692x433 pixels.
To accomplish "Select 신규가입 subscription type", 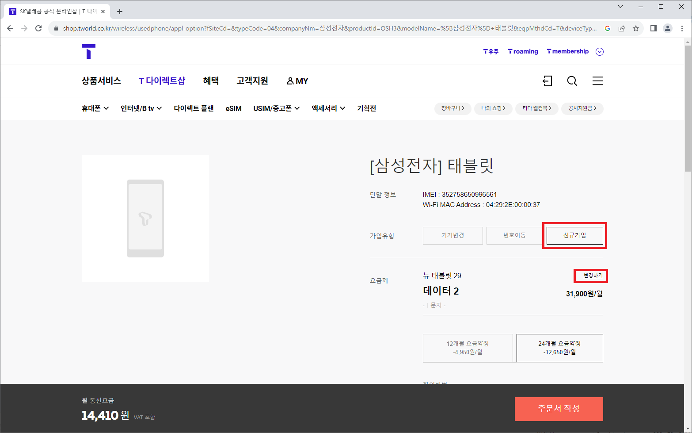I will [575, 236].
